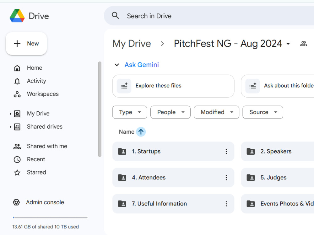Screen dimensions: 314x235
Task: Open Activity in the sidebar
Action: click(x=36, y=81)
